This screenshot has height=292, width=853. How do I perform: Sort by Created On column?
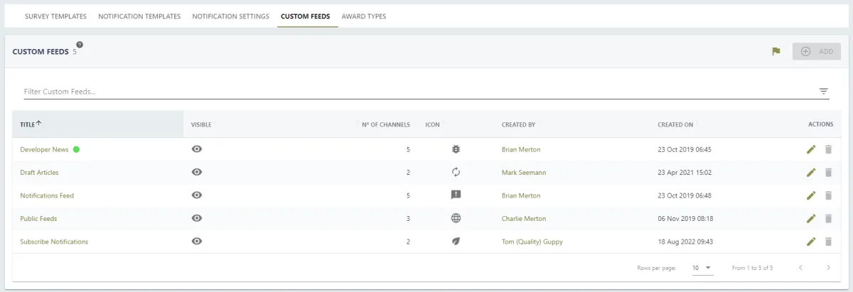675,124
